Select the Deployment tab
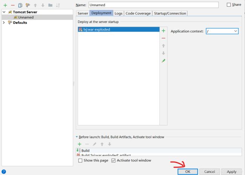Screen dimensions: 245x175 tap(101, 13)
